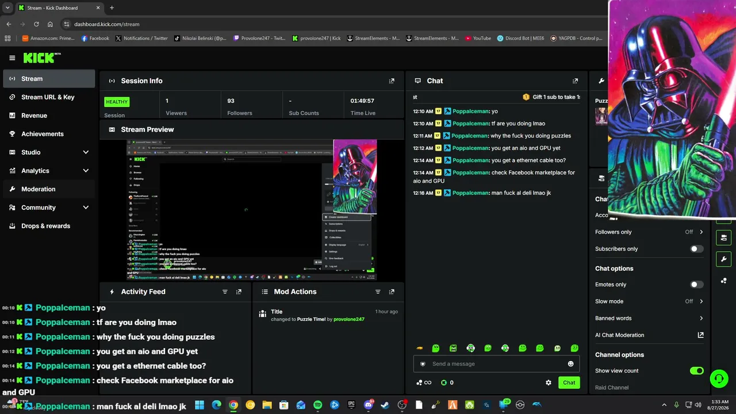Click the 93 Followers count

(231, 101)
